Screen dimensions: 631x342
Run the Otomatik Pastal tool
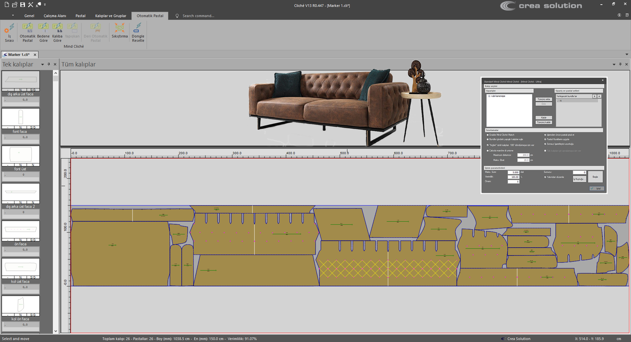(x=28, y=32)
